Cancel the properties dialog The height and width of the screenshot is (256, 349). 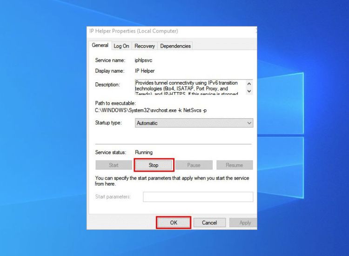pos(209,223)
